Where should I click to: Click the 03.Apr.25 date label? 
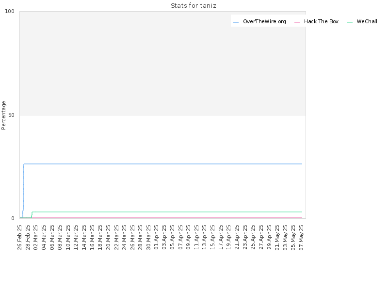pos(164,237)
